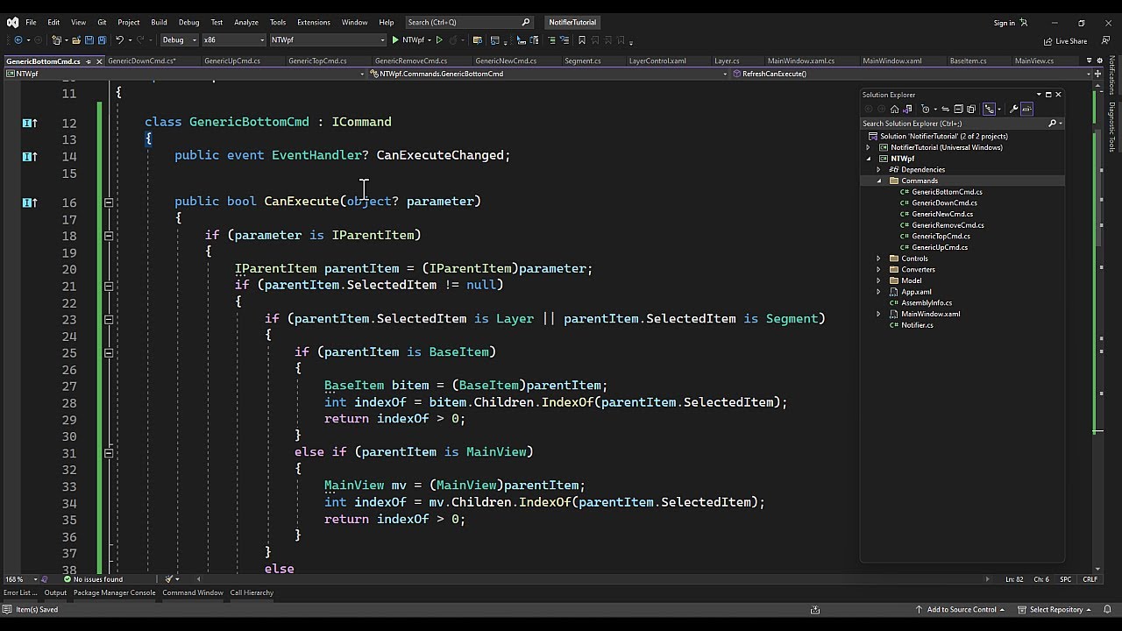
Task: Open GenericTopCmd.cs in Solution Explorer
Action: click(941, 237)
